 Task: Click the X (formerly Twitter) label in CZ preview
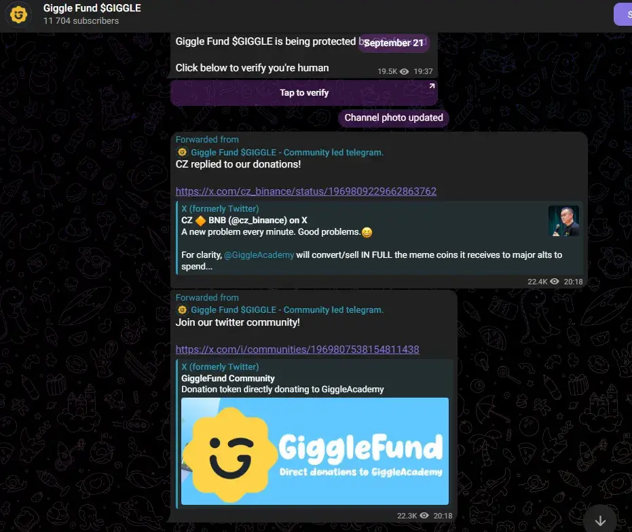[220, 209]
